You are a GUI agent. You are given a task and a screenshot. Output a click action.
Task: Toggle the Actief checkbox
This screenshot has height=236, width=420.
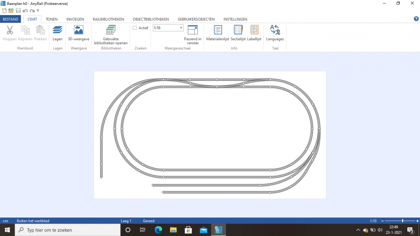135,28
